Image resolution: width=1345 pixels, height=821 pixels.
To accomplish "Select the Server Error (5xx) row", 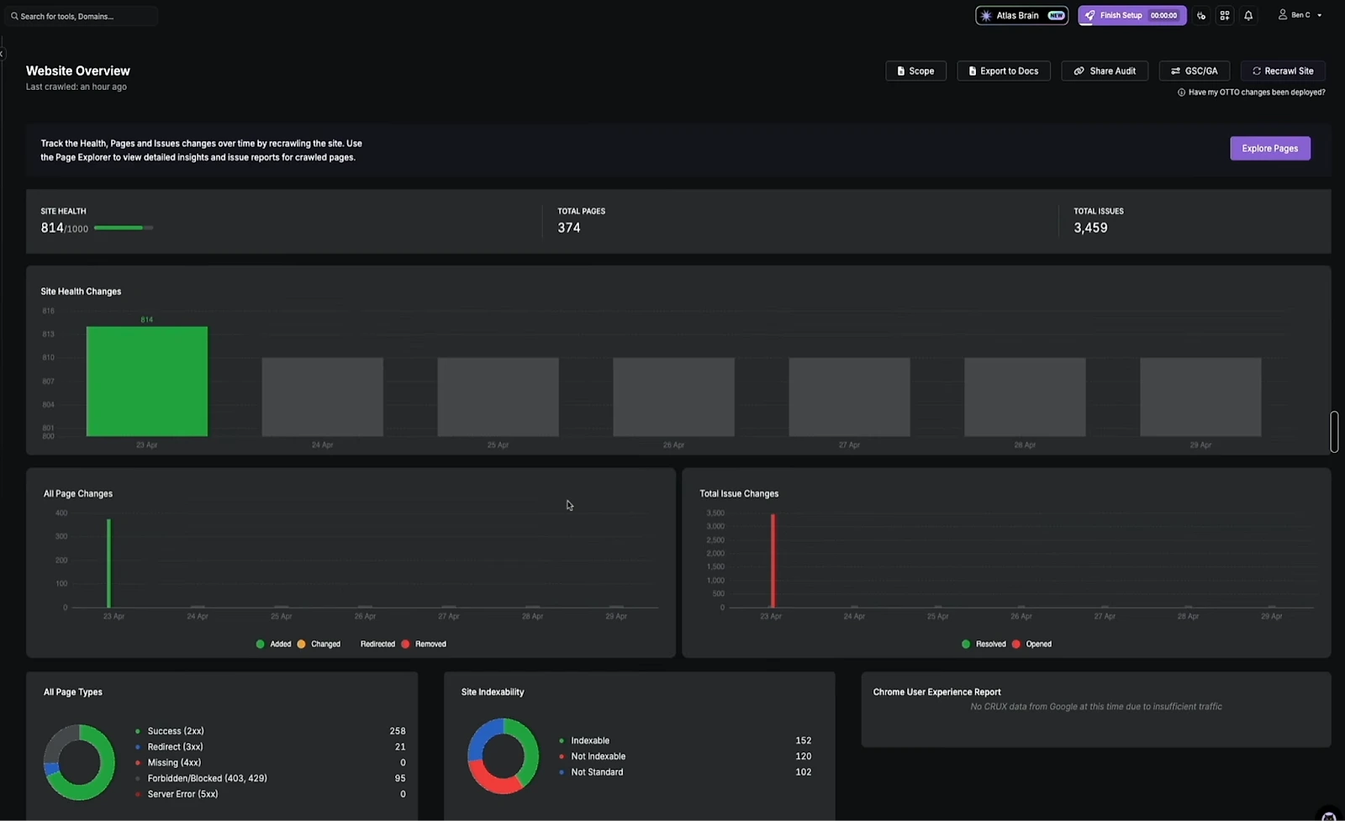I will click(271, 794).
